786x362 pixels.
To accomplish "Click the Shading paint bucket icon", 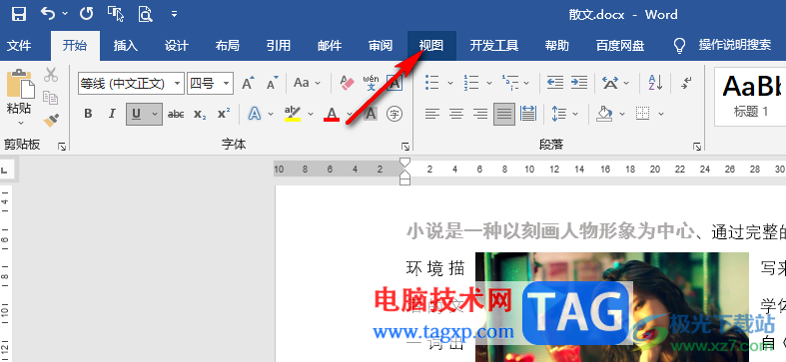I will (x=604, y=114).
